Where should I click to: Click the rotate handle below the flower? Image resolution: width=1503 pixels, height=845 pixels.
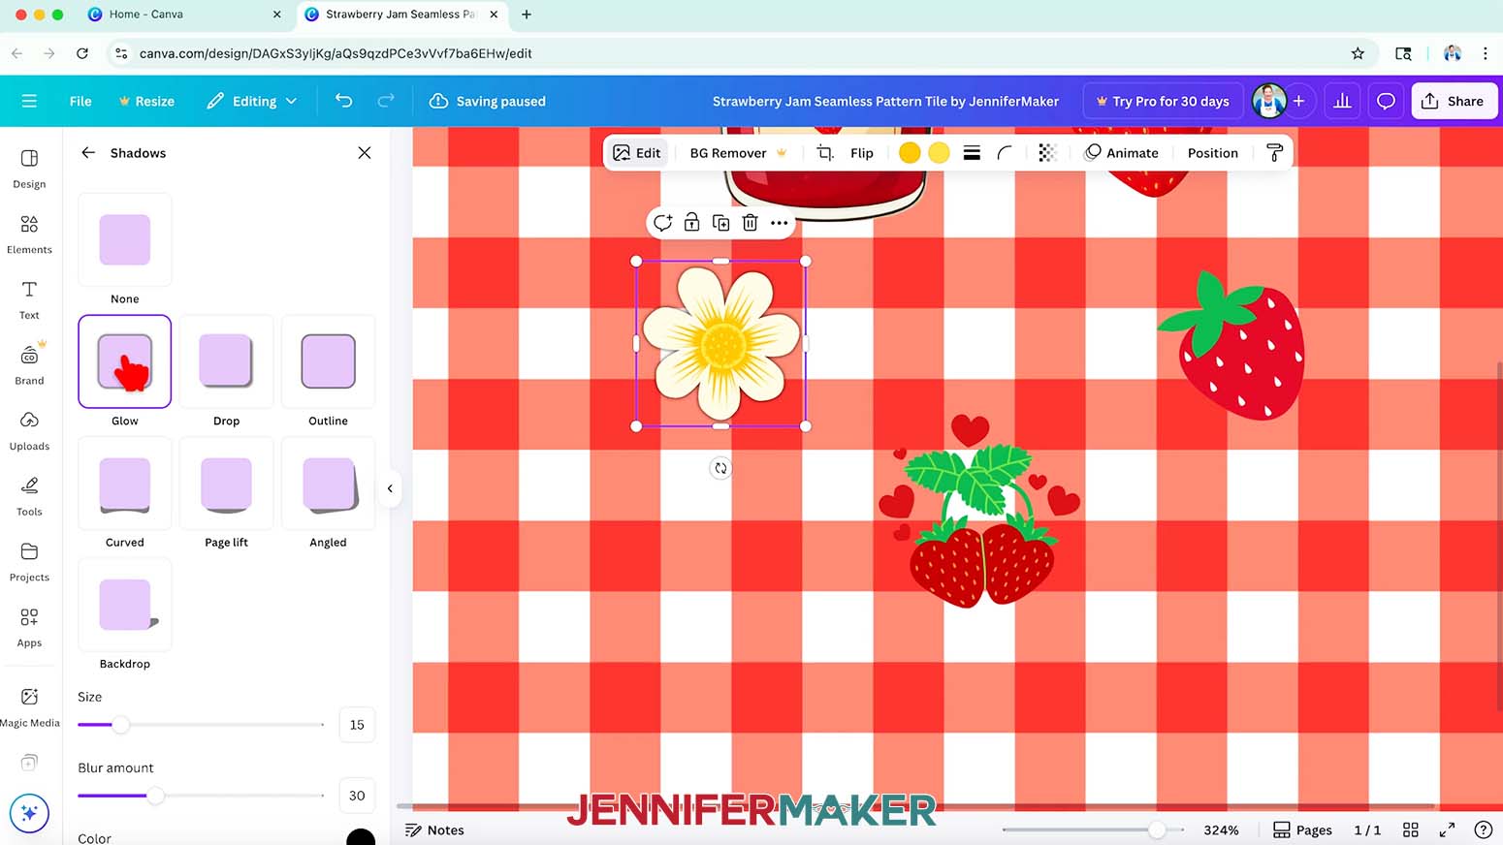pyautogui.click(x=720, y=468)
